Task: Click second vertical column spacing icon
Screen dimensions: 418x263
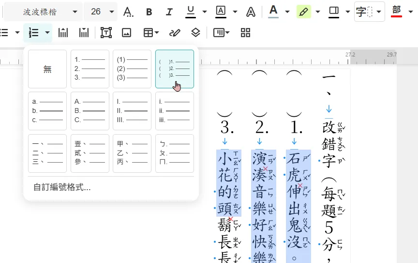Action: click(84, 33)
